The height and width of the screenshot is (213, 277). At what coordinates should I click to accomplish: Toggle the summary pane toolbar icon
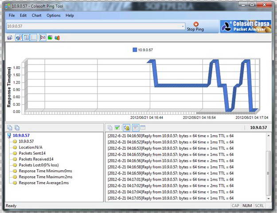point(19,38)
